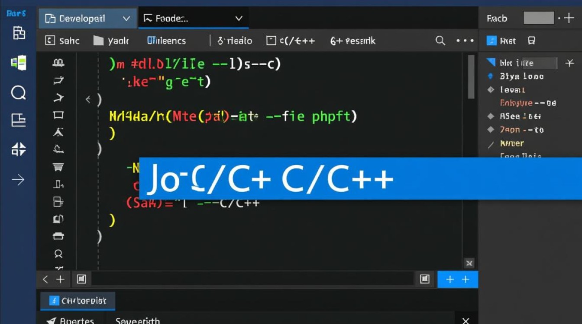Open the green windows icon in sidebar
Image resolution: width=582 pixels, height=324 pixels.
pos(18,63)
